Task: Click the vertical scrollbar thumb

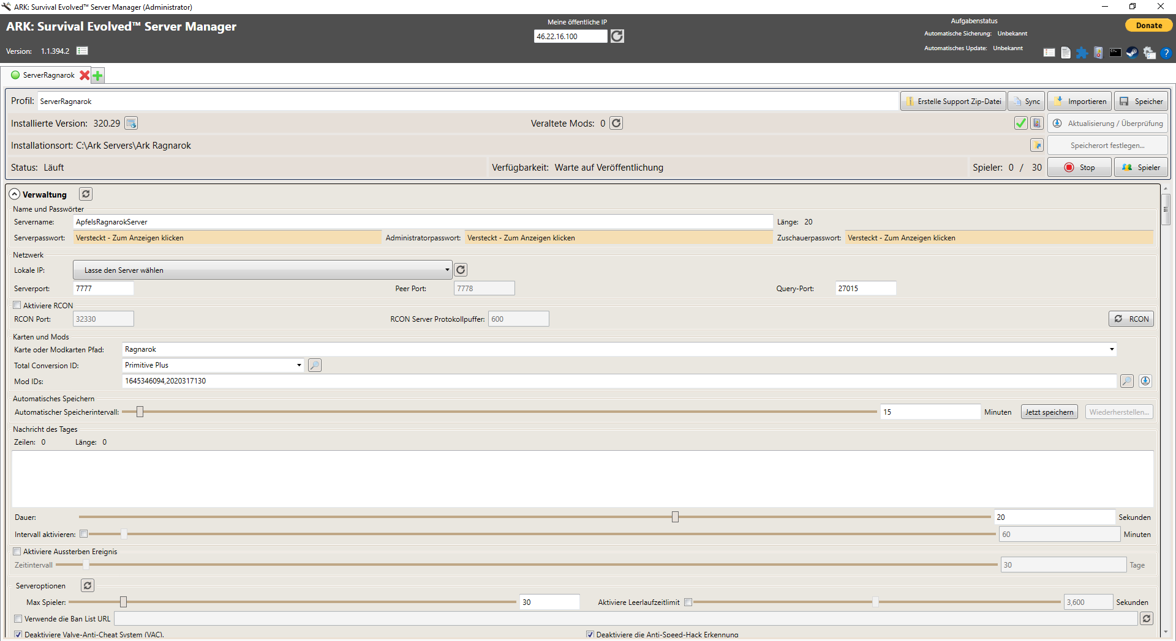Action: [x=1166, y=209]
